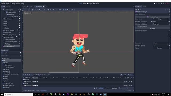Toggle the timeline Snap button
This screenshot has height=96, width=171.
pos(101,88)
